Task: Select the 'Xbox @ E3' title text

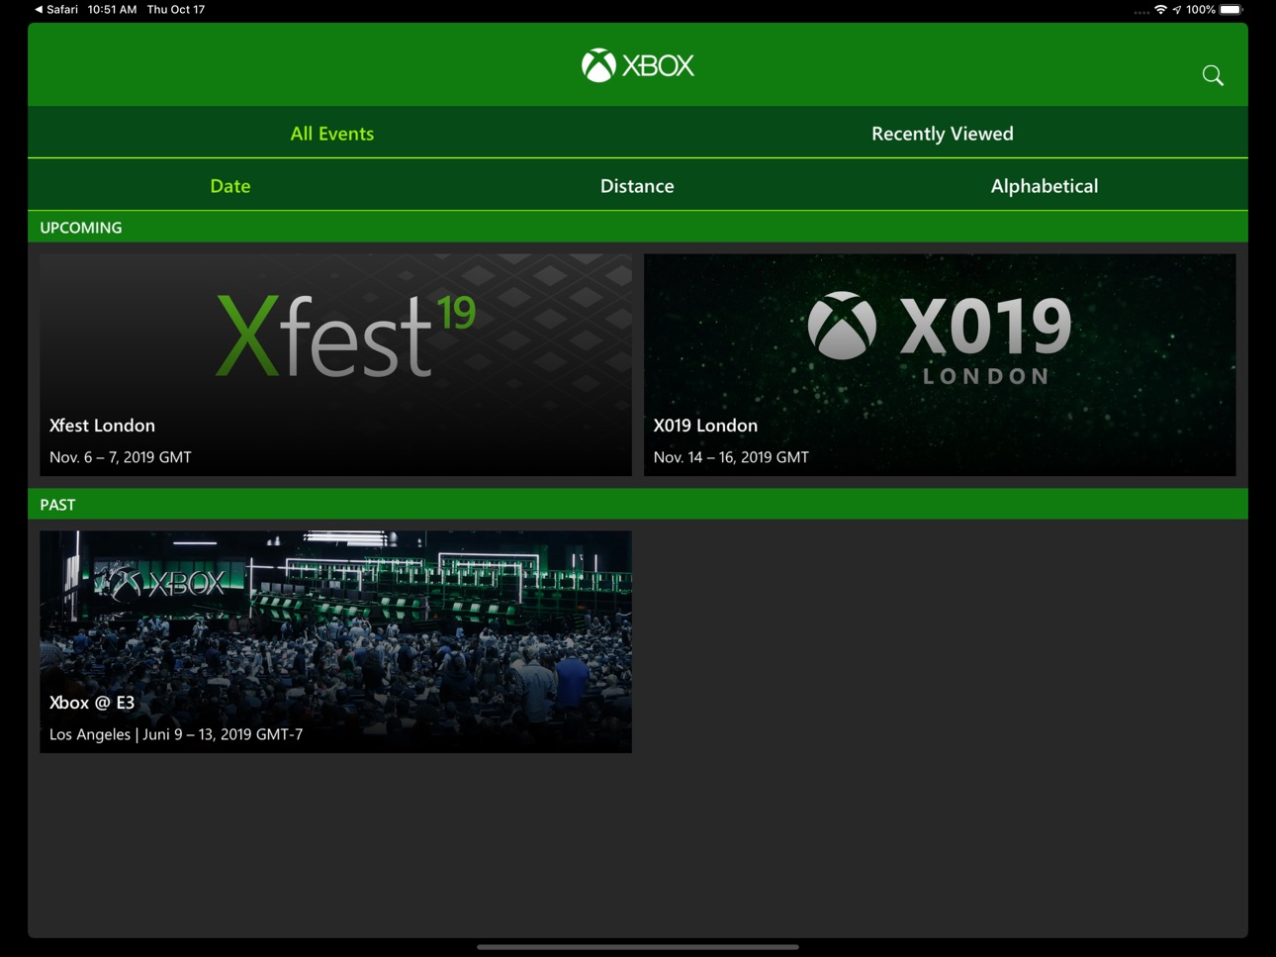Action: [92, 703]
